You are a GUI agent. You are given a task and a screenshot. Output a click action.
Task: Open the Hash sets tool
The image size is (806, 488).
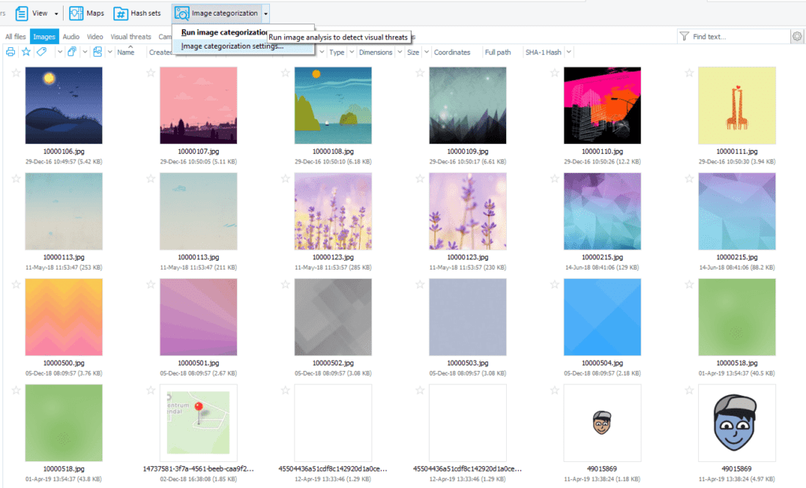(137, 13)
